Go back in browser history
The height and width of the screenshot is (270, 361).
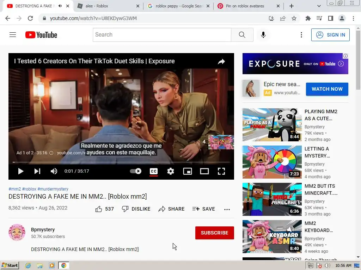tap(8, 18)
